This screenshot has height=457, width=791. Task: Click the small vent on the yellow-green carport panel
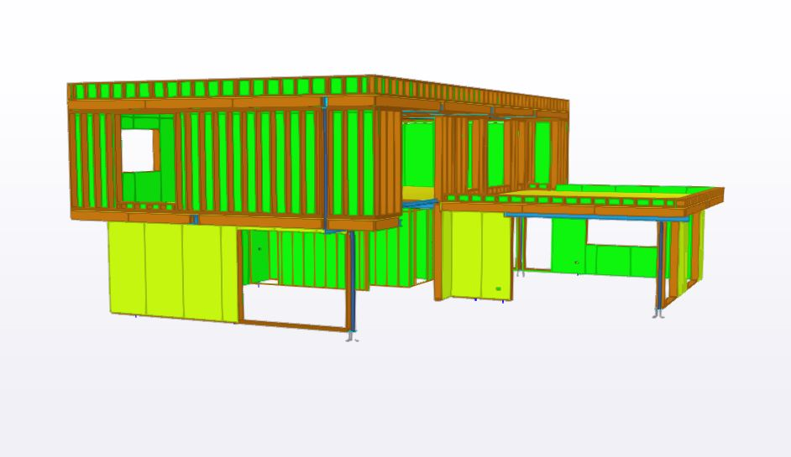point(499,289)
